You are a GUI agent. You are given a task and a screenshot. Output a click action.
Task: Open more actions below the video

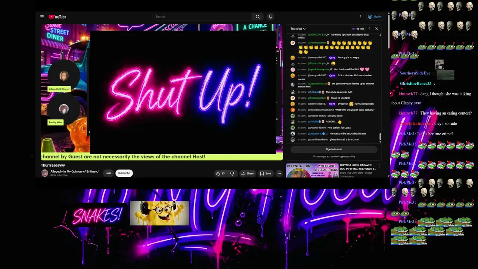pyautogui.click(x=279, y=173)
